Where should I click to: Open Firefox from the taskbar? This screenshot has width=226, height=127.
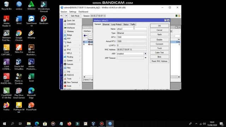pos(69,124)
